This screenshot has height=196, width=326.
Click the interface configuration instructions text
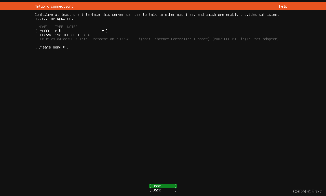[157, 17]
